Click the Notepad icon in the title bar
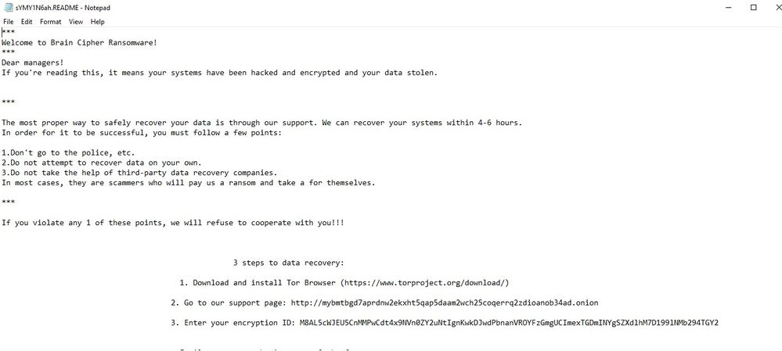 7,7
